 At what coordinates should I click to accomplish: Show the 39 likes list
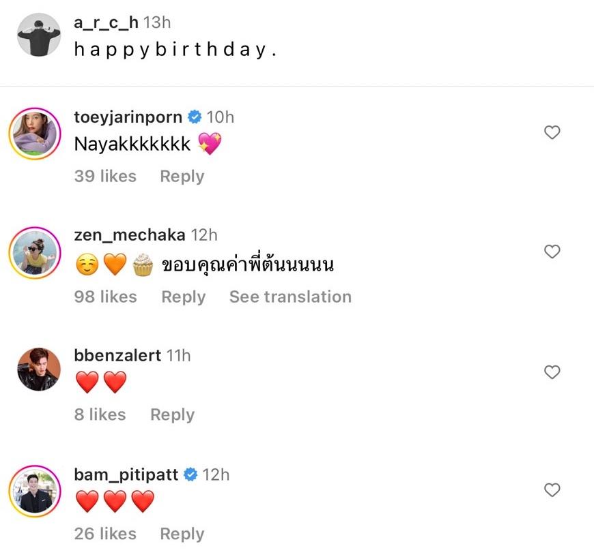[x=105, y=176]
